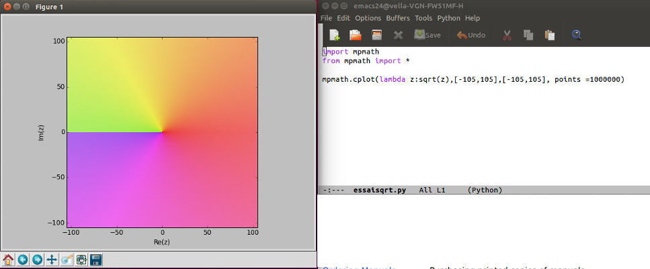Paste from clipboard icon in Emacs
The image size is (650, 269).
coord(550,35)
